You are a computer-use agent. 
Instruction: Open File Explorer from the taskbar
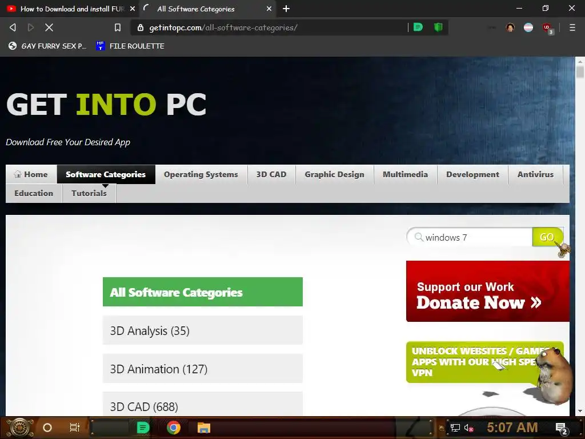tap(204, 428)
